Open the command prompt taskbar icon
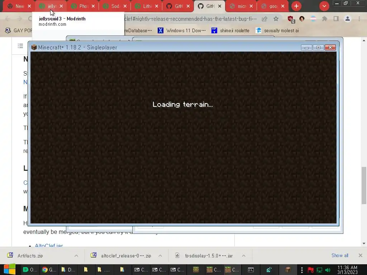The image size is (367, 275). tap(251, 270)
